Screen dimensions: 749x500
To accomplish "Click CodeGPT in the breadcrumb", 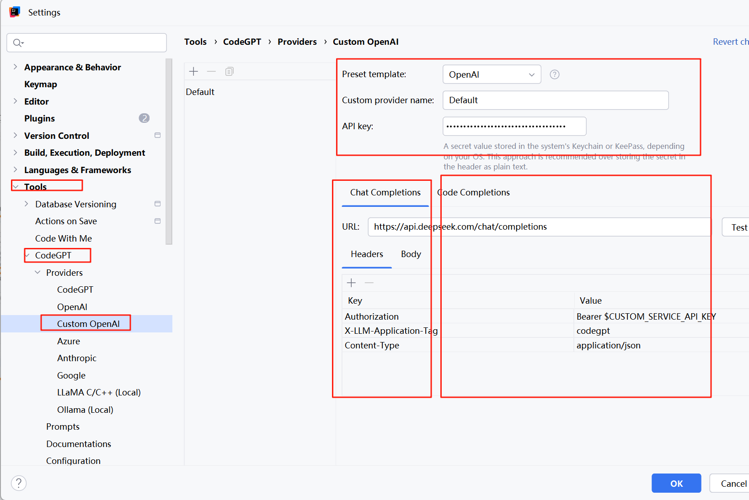I will [242, 42].
